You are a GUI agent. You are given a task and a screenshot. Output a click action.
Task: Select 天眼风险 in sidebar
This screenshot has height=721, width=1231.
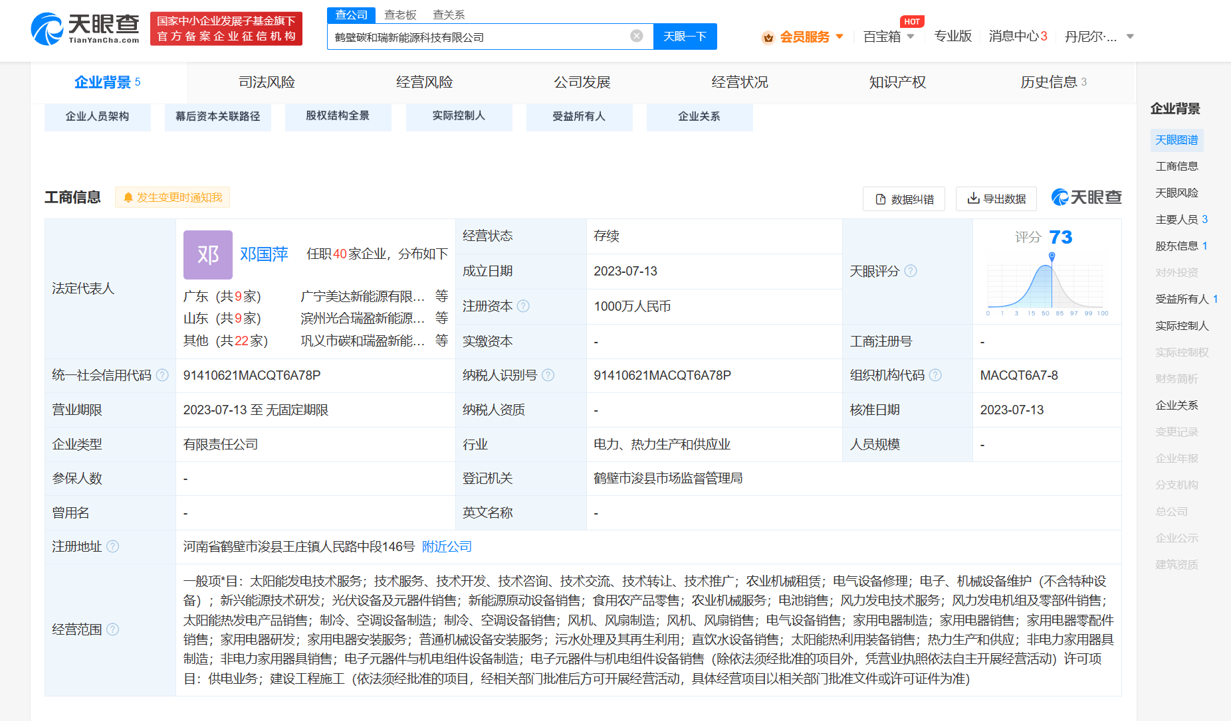(x=1176, y=193)
